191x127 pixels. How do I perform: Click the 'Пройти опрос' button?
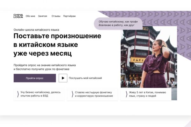pos(35,78)
